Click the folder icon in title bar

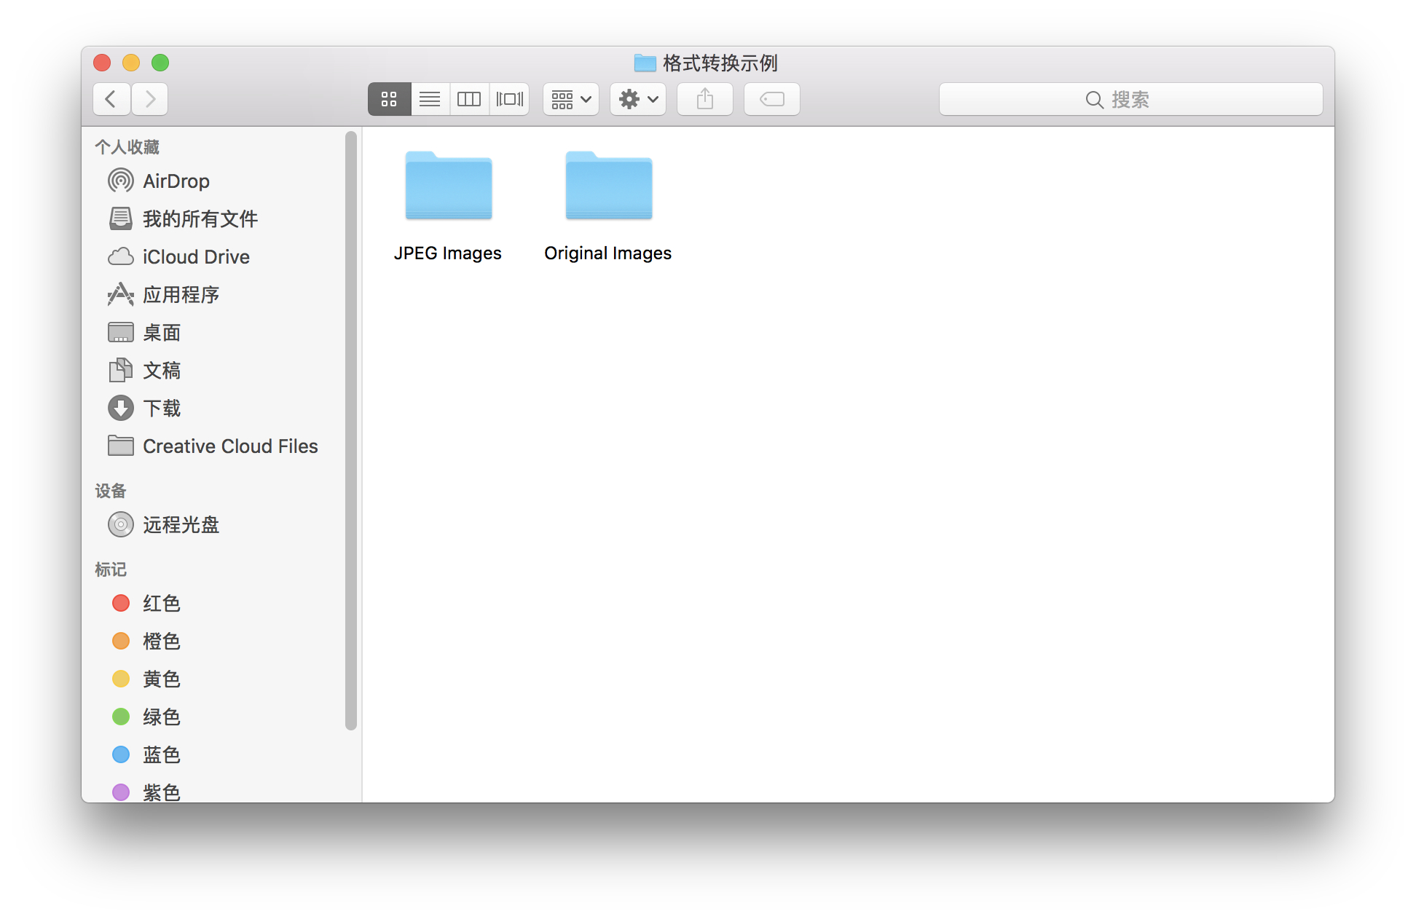pyautogui.click(x=645, y=63)
